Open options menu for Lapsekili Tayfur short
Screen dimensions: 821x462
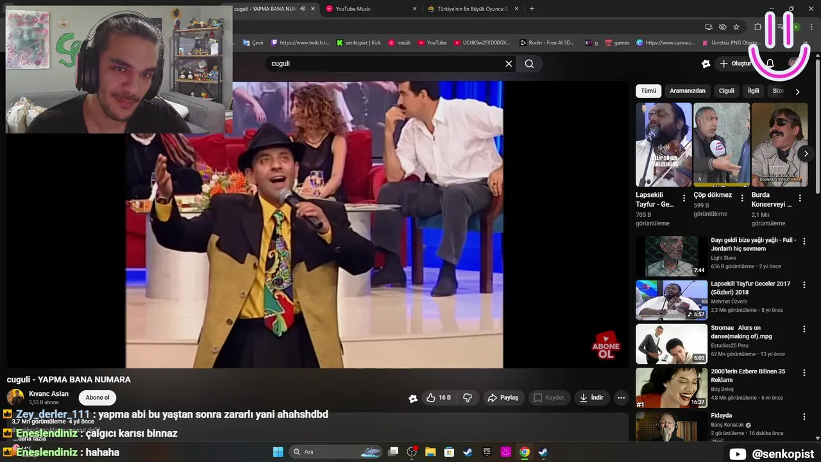[x=684, y=198]
